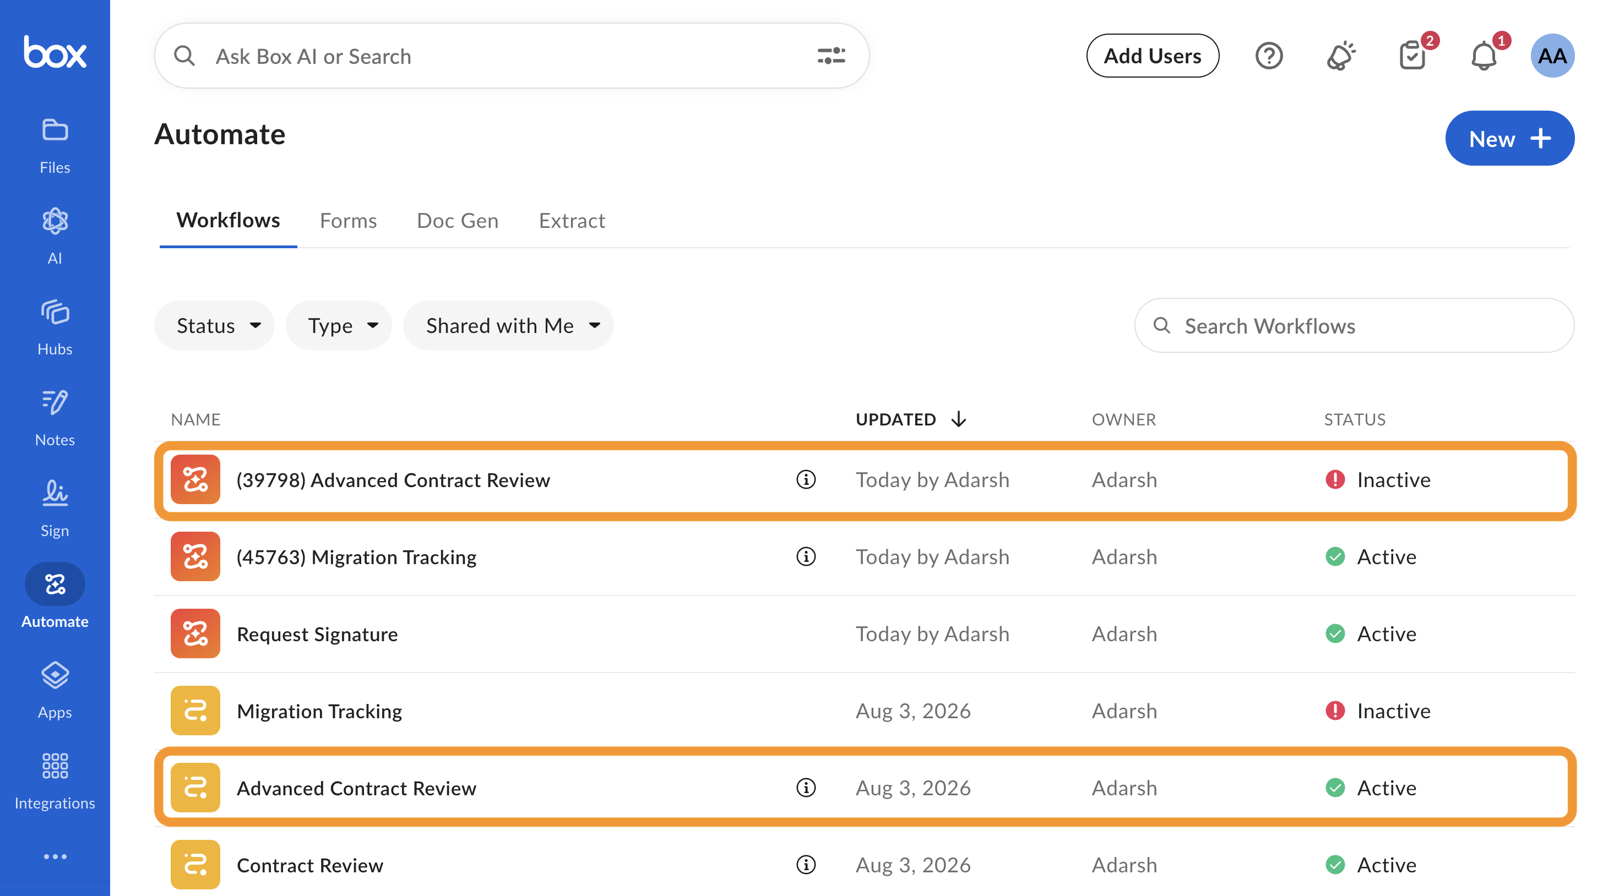
Task: Open Integrations in the sidebar
Action: tap(55, 781)
